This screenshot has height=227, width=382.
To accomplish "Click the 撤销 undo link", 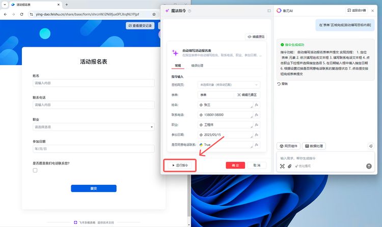I will click(x=282, y=84).
